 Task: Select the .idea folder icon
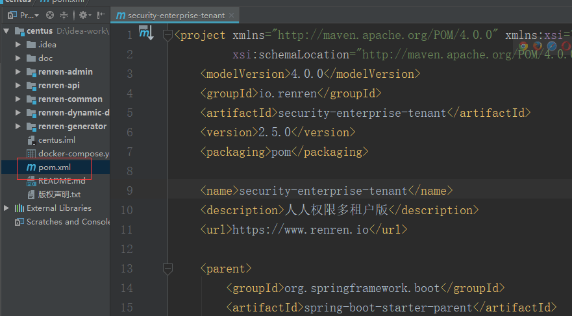click(31, 45)
